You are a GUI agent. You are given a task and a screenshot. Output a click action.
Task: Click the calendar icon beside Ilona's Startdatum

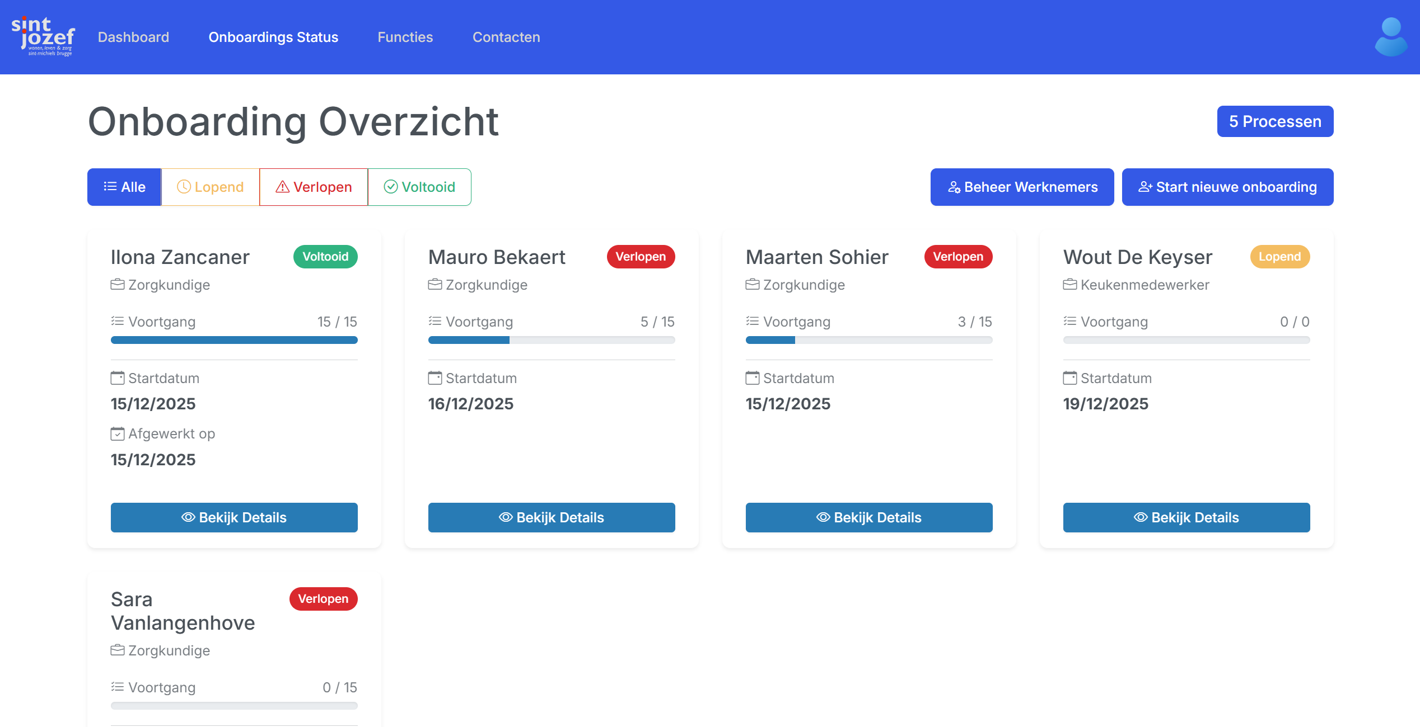coord(117,377)
